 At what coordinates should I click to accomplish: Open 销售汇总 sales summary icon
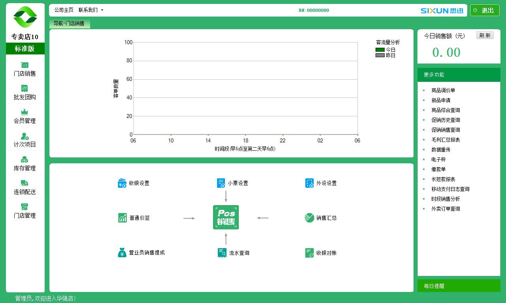(x=310, y=218)
